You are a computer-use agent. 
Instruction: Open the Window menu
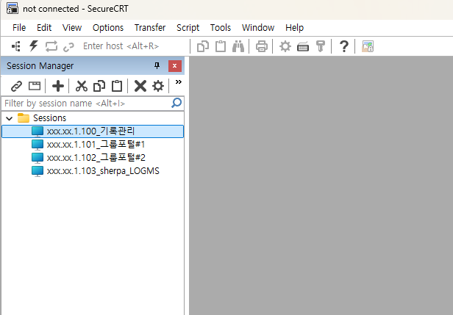tap(258, 28)
